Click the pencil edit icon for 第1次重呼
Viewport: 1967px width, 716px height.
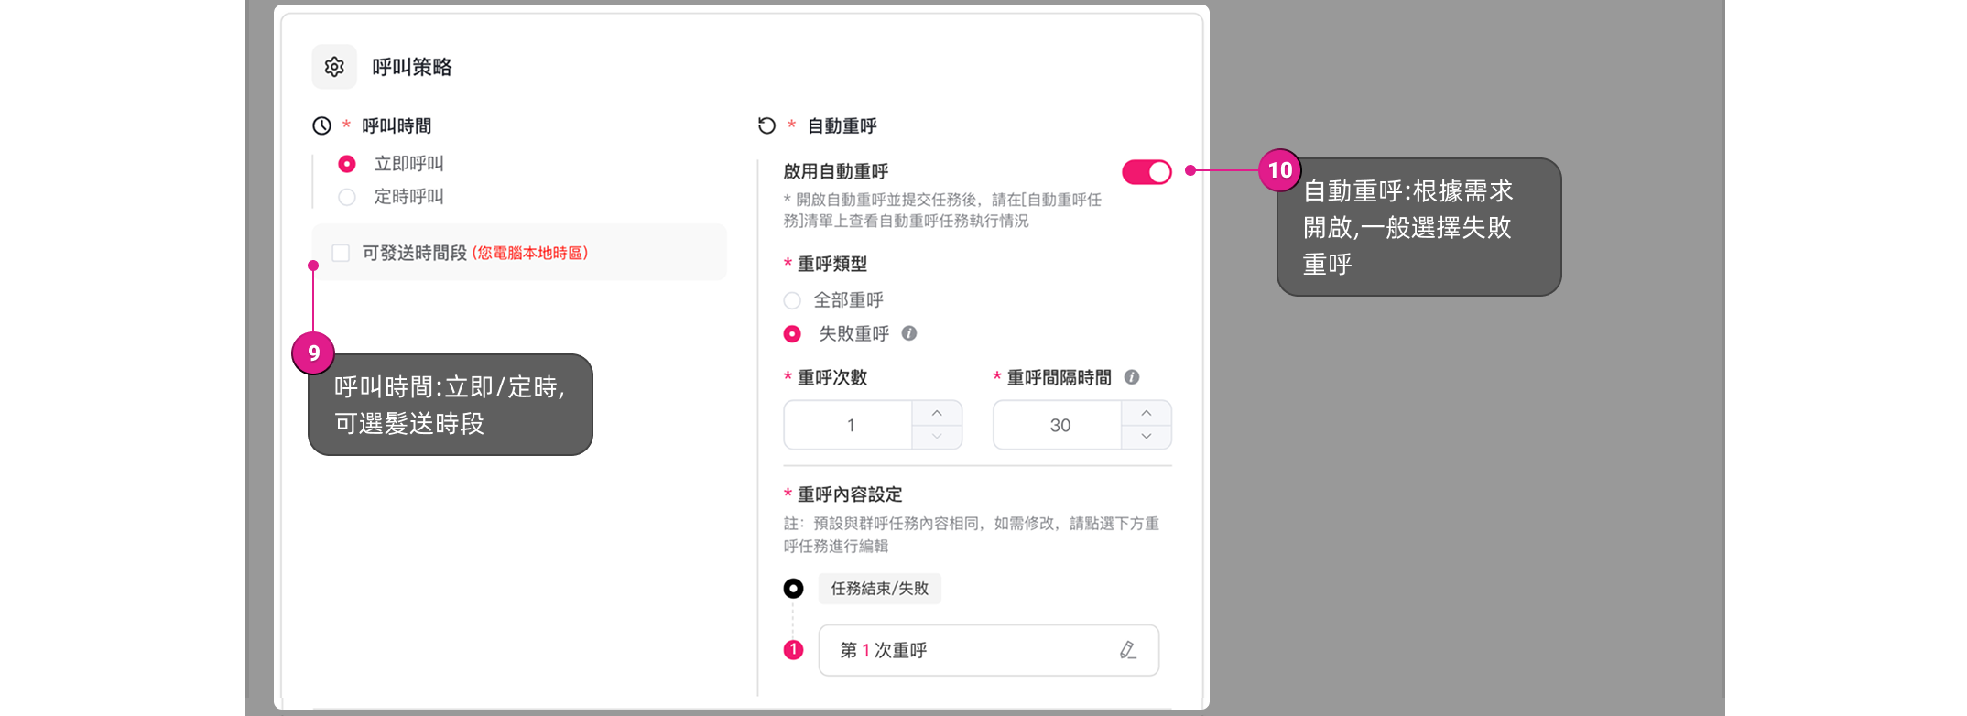(1128, 650)
